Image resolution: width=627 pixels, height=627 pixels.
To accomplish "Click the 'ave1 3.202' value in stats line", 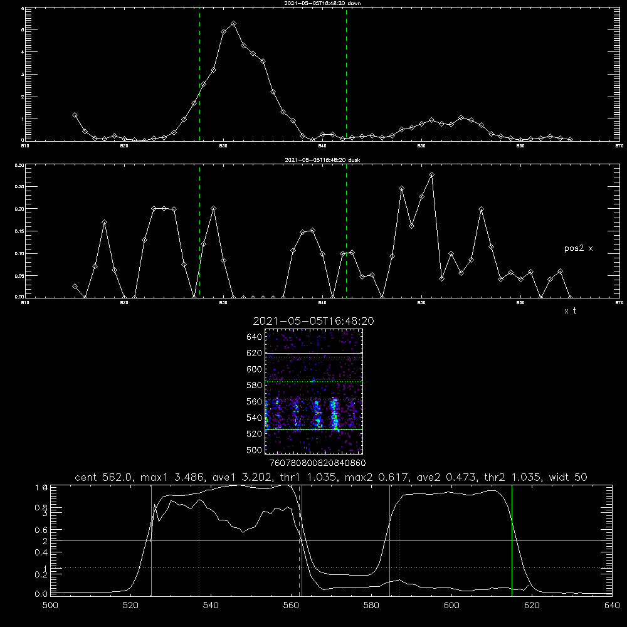I will pyautogui.click(x=242, y=477).
